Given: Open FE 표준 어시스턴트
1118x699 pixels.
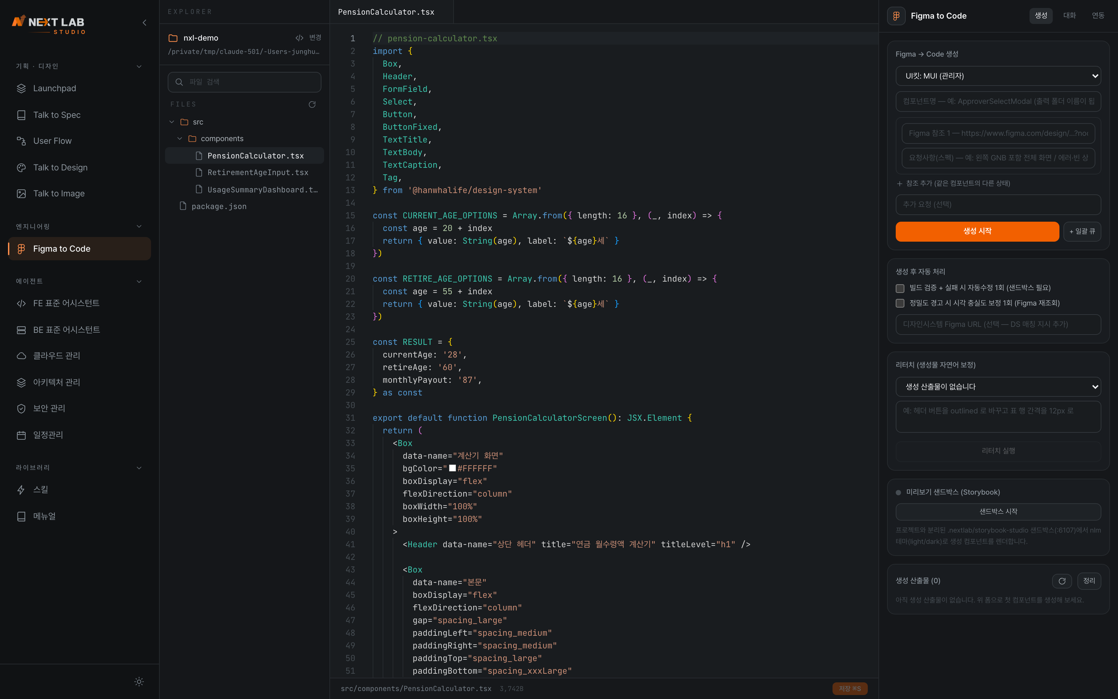Looking at the screenshot, I should tap(80, 303).
